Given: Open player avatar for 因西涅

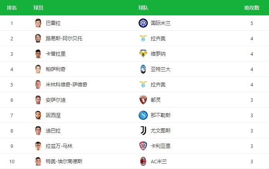Looking at the screenshot, I should click(x=38, y=115).
